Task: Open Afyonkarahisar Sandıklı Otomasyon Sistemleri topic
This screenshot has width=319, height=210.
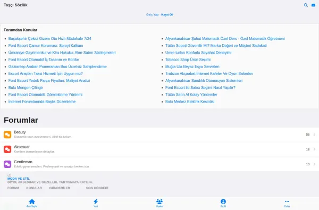Action: [204, 81]
